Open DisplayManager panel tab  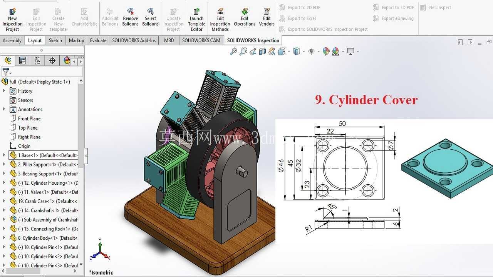point(67,60)
